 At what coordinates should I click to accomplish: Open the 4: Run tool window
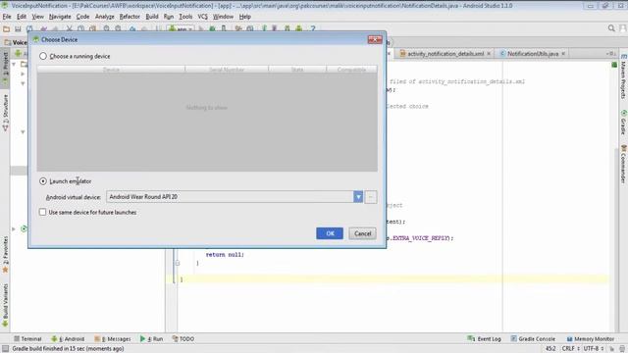coord(151,338)
